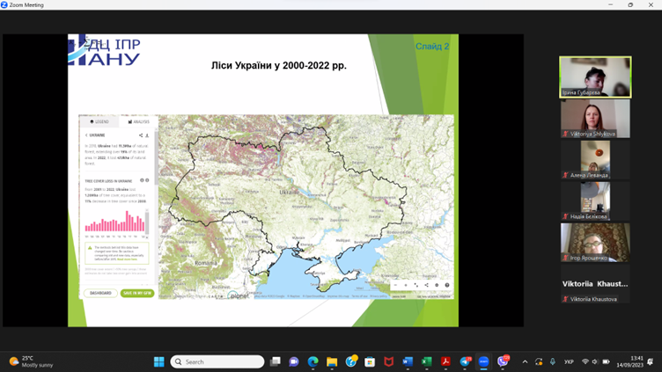
Task: Click the map help question mark icon
Action: coord(447,285)
